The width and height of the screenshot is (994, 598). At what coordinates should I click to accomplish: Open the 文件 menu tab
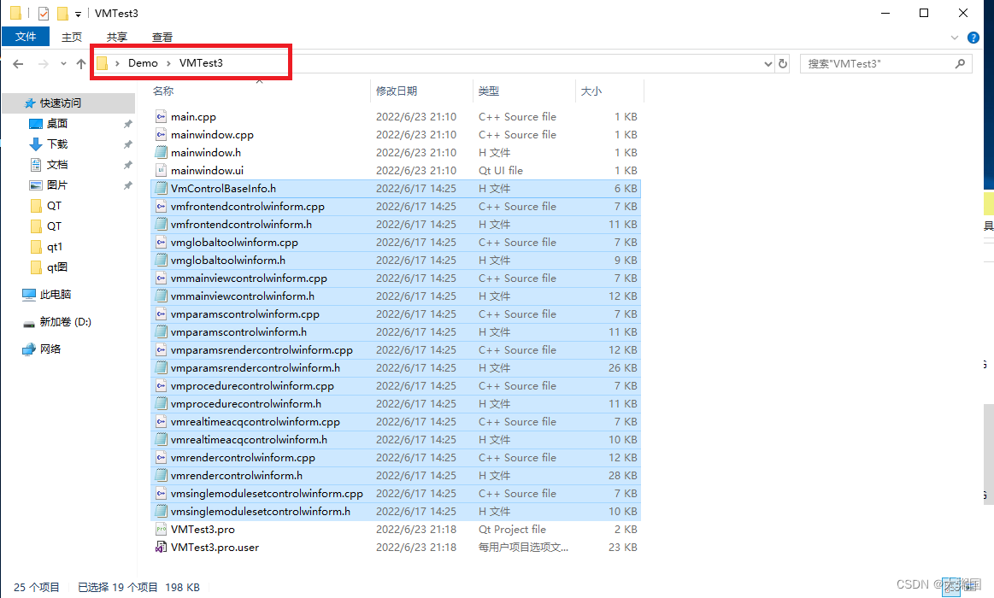click(x=26, y=37)
